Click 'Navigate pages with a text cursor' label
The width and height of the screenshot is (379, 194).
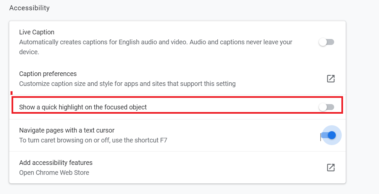(67, 130)
